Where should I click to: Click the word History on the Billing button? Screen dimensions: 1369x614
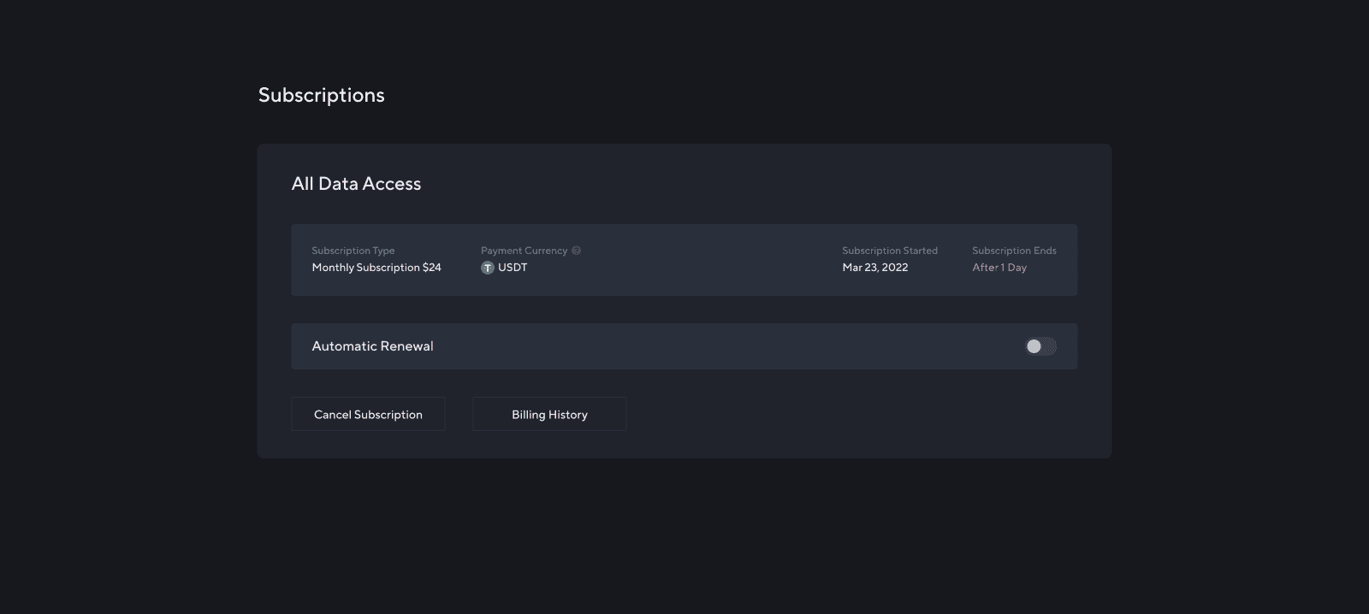pyautogui.click(x=568, y=415)
